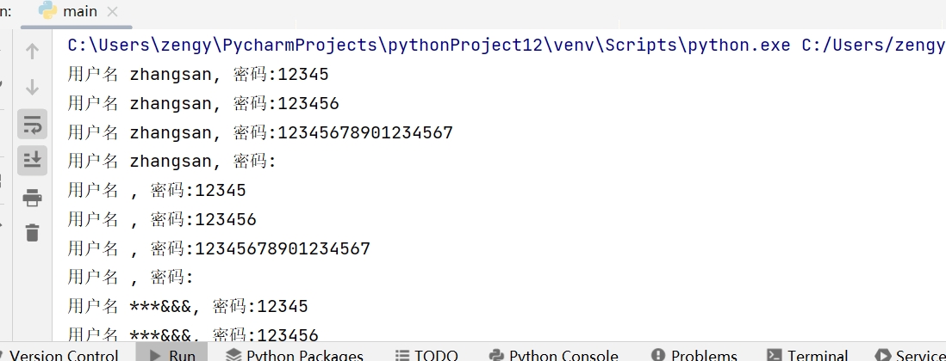
Task: Show the TODO tool window
Action: pos(426,354)
